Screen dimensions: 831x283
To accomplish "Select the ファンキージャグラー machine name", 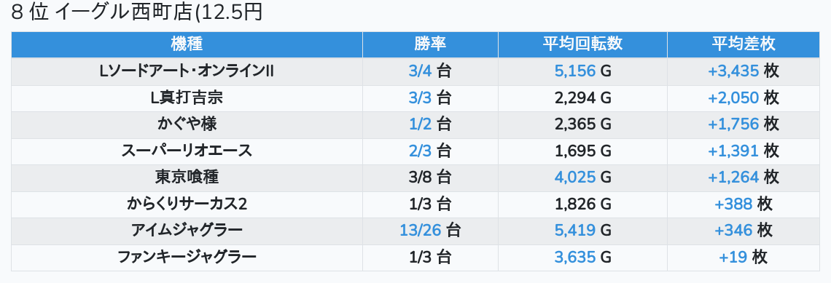I will pyautogui.click(x=187, y=258).
